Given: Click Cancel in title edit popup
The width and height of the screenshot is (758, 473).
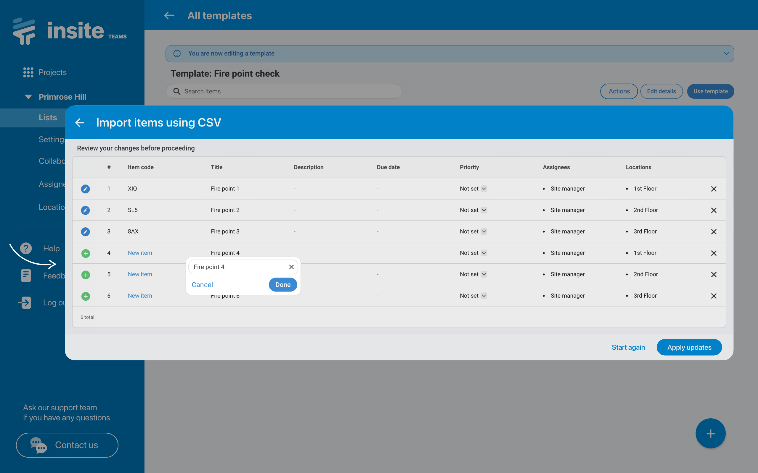Looking at the screenshot, I should (x=202, y=285).
